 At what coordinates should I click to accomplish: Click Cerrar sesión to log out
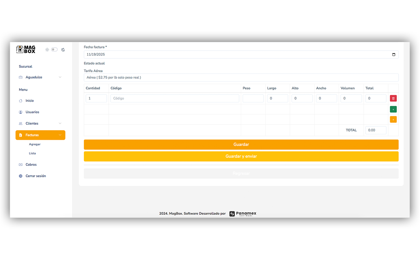click(36, 176)
